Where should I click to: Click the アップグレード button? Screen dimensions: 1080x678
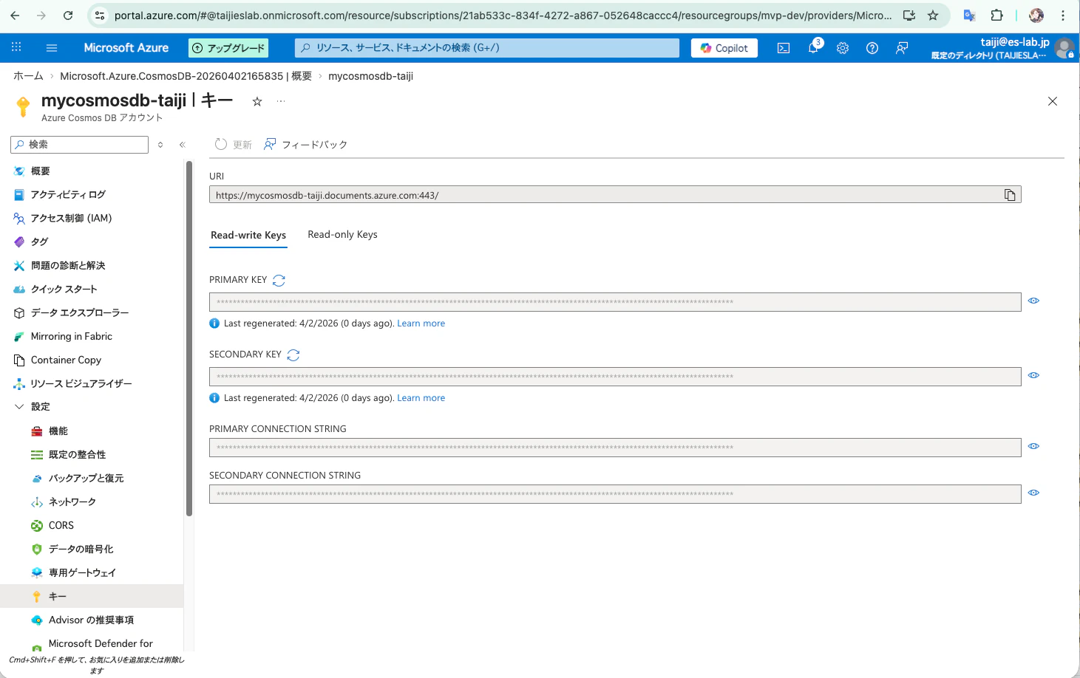[228, 48]
